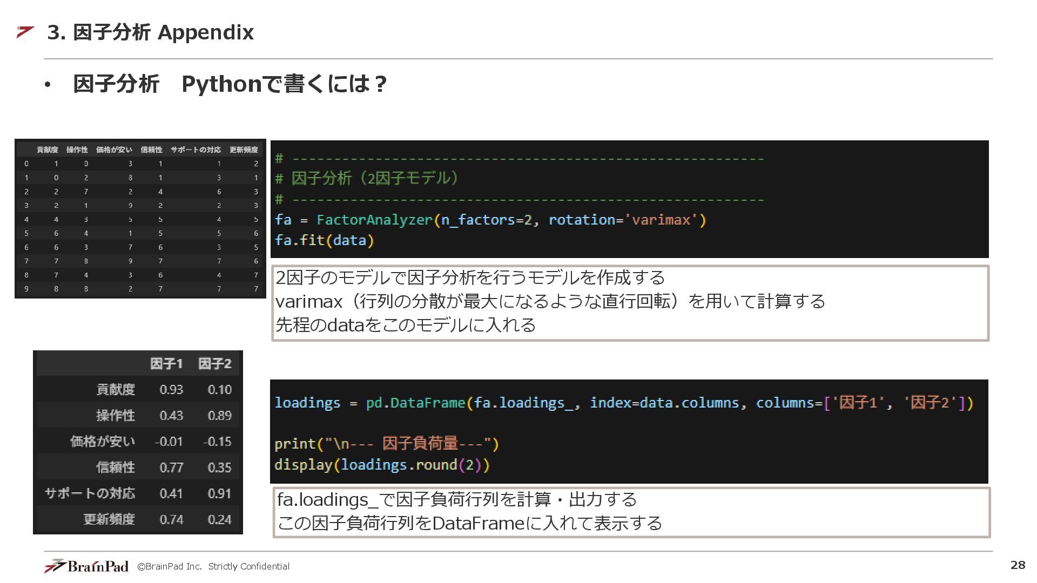This screenshot has height=583, width=1037.
Task: Click the display(loadings.round(2)) line
Action: coord(382,465)
